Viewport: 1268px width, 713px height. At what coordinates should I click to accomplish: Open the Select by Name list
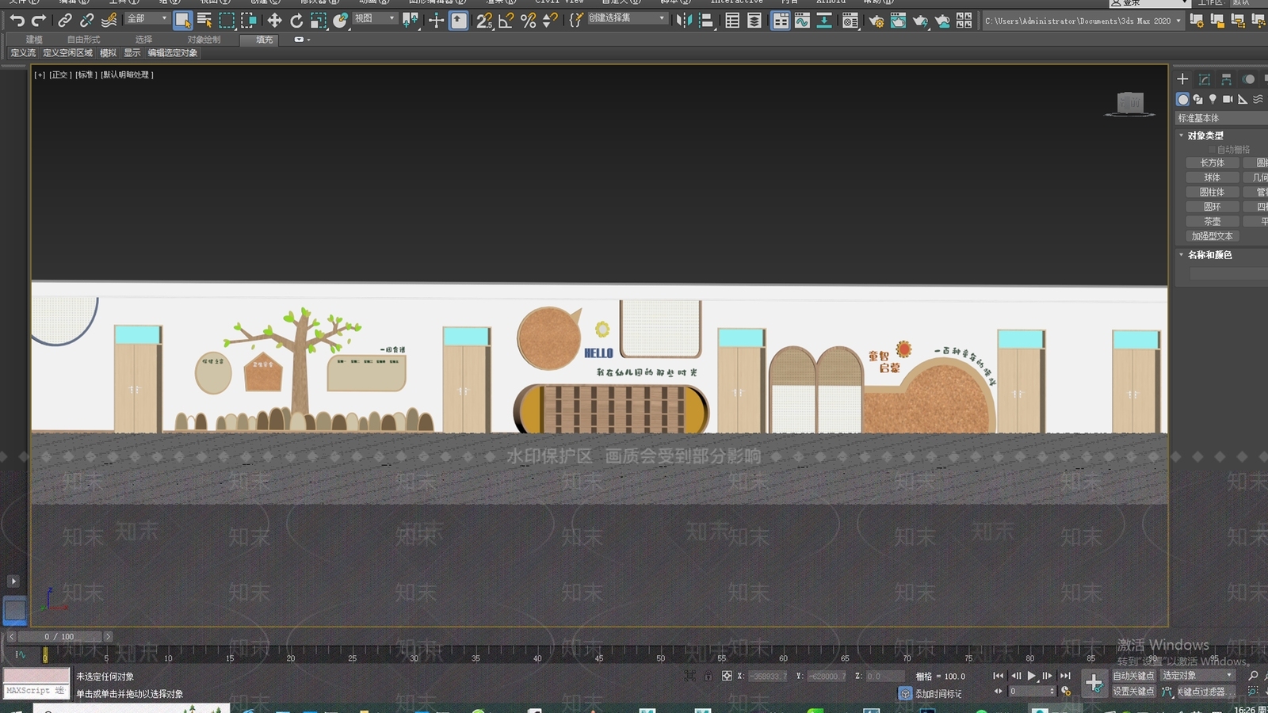(x=204, y=21)
